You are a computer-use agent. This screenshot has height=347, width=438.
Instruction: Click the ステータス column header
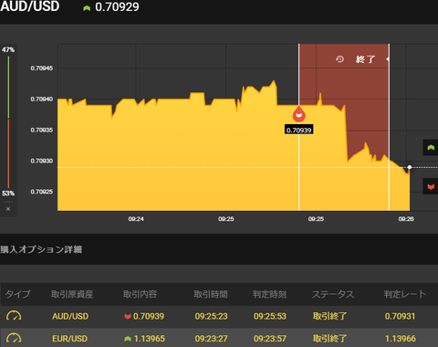click(333, 294)
